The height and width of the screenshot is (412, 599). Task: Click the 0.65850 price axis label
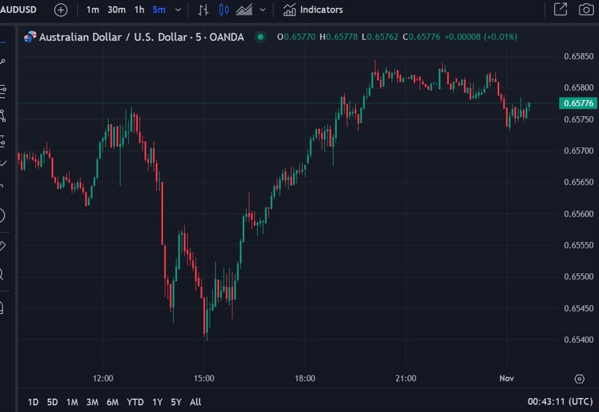[x=578, y=56]
